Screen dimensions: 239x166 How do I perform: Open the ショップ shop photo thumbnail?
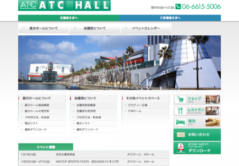coord(212,99)
